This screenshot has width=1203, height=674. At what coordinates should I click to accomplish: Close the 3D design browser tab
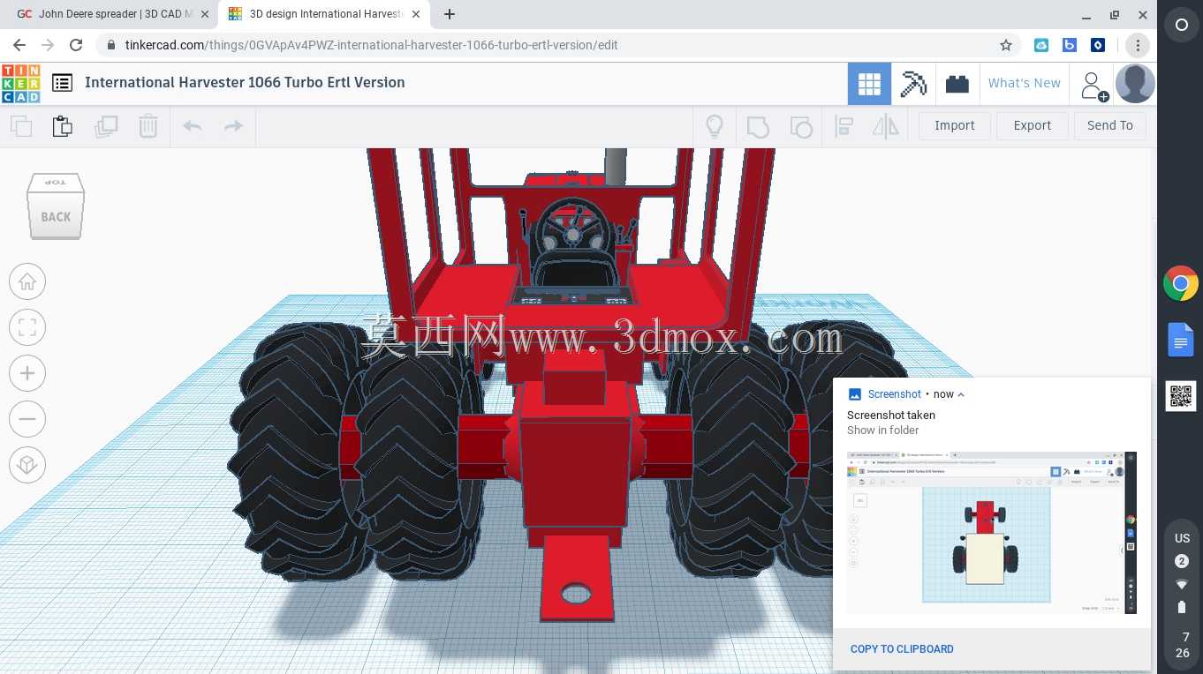(415, 14)
